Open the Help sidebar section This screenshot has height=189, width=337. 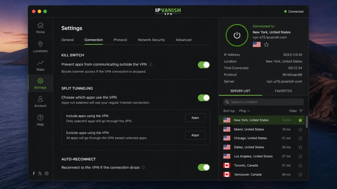tap(40, 120)
